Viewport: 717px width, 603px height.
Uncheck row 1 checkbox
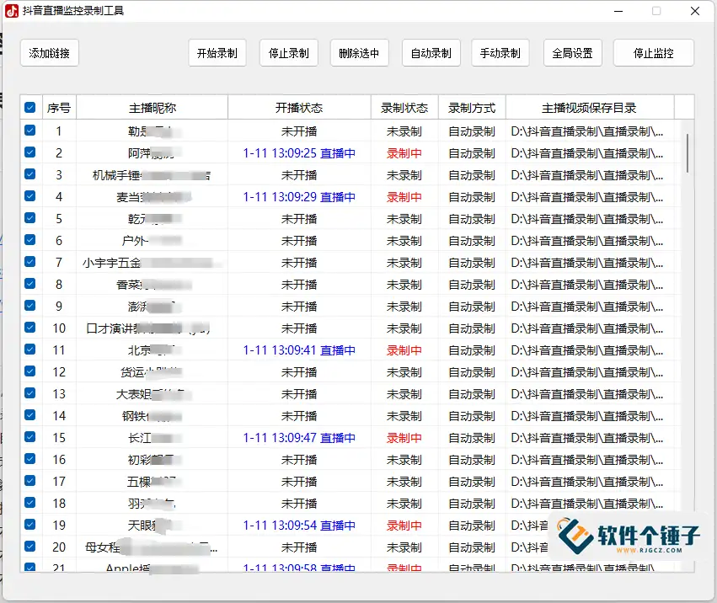30,131
